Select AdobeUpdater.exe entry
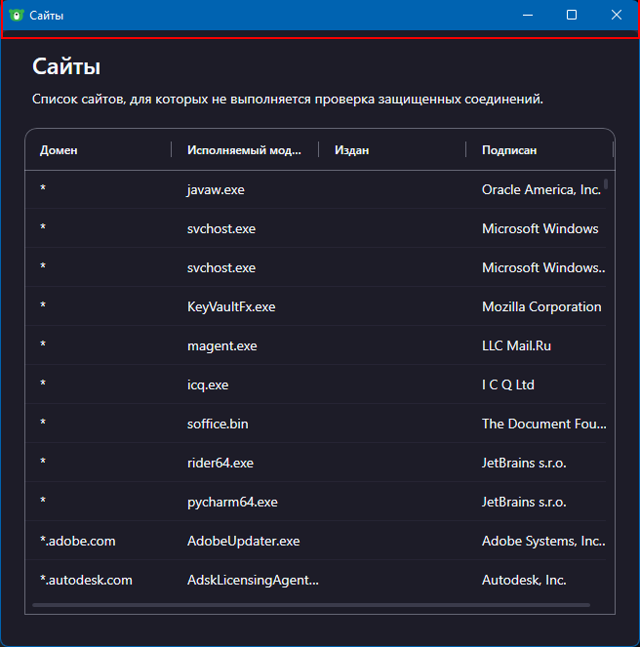Image resolution: width=640 pixels, height=647 pixels. tap(244, 541)
